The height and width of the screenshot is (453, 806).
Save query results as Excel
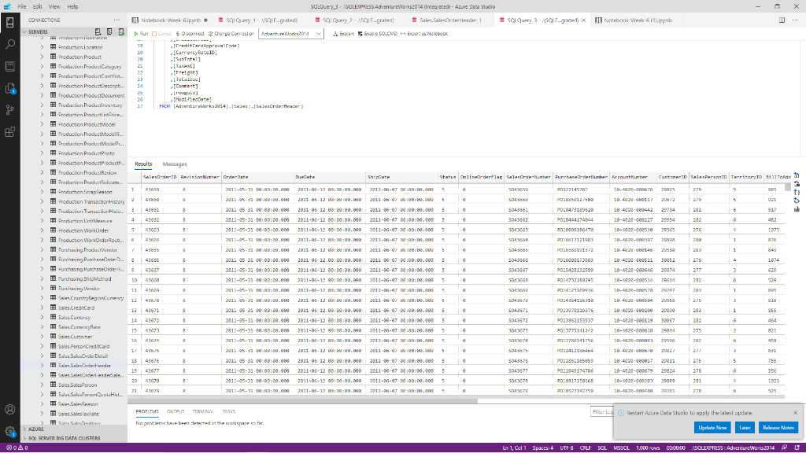(797, 185)
